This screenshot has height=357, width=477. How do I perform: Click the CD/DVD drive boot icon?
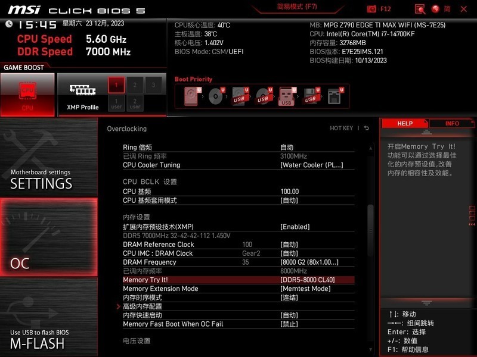click(215, 95)
